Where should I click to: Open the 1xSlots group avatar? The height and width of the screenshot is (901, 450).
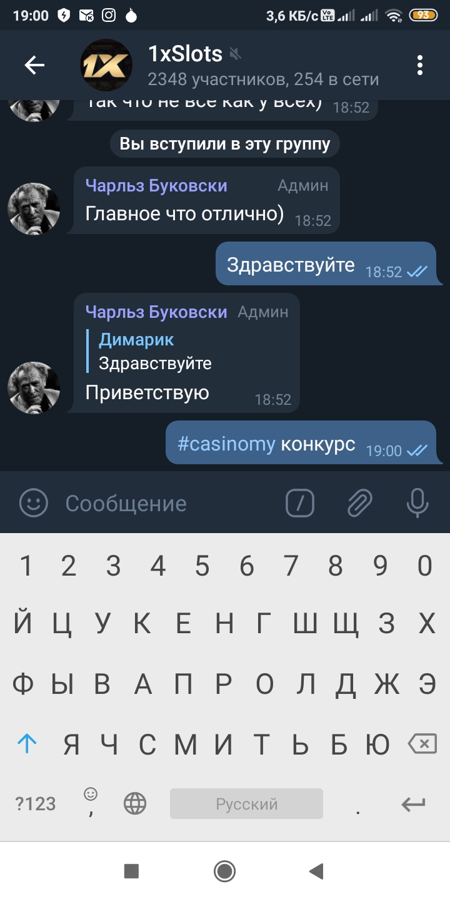pyautogui.click(x=106, y=65)
